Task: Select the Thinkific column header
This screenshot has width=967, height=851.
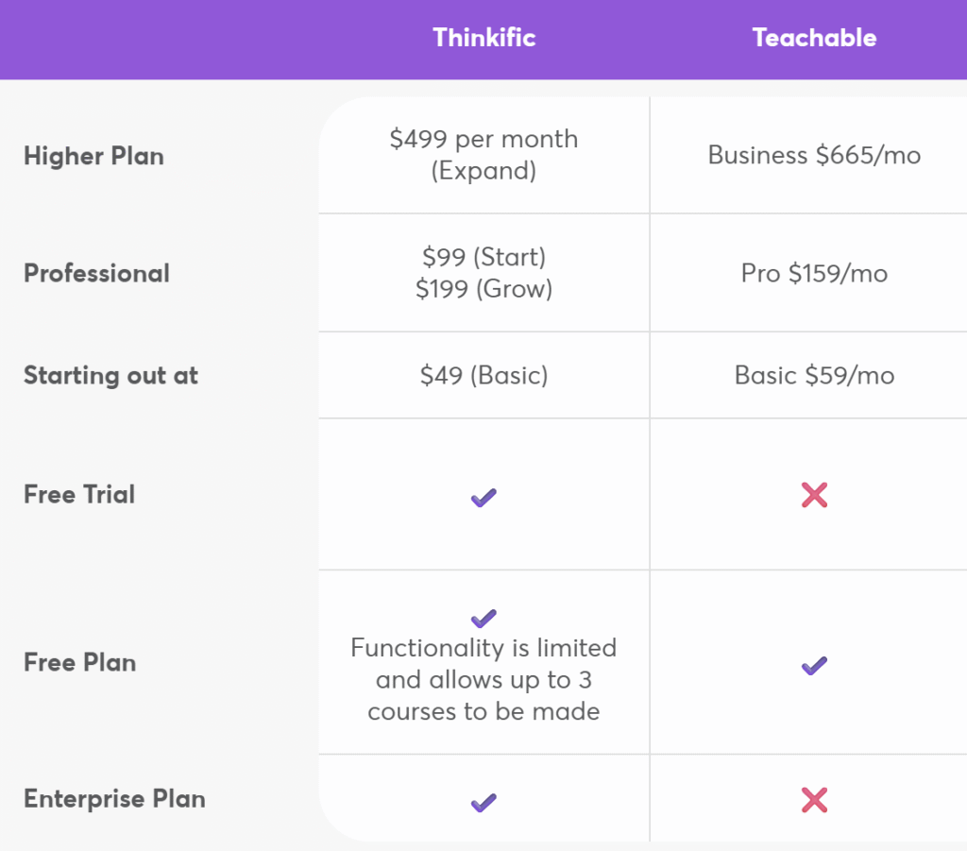Action: [484, 38]
